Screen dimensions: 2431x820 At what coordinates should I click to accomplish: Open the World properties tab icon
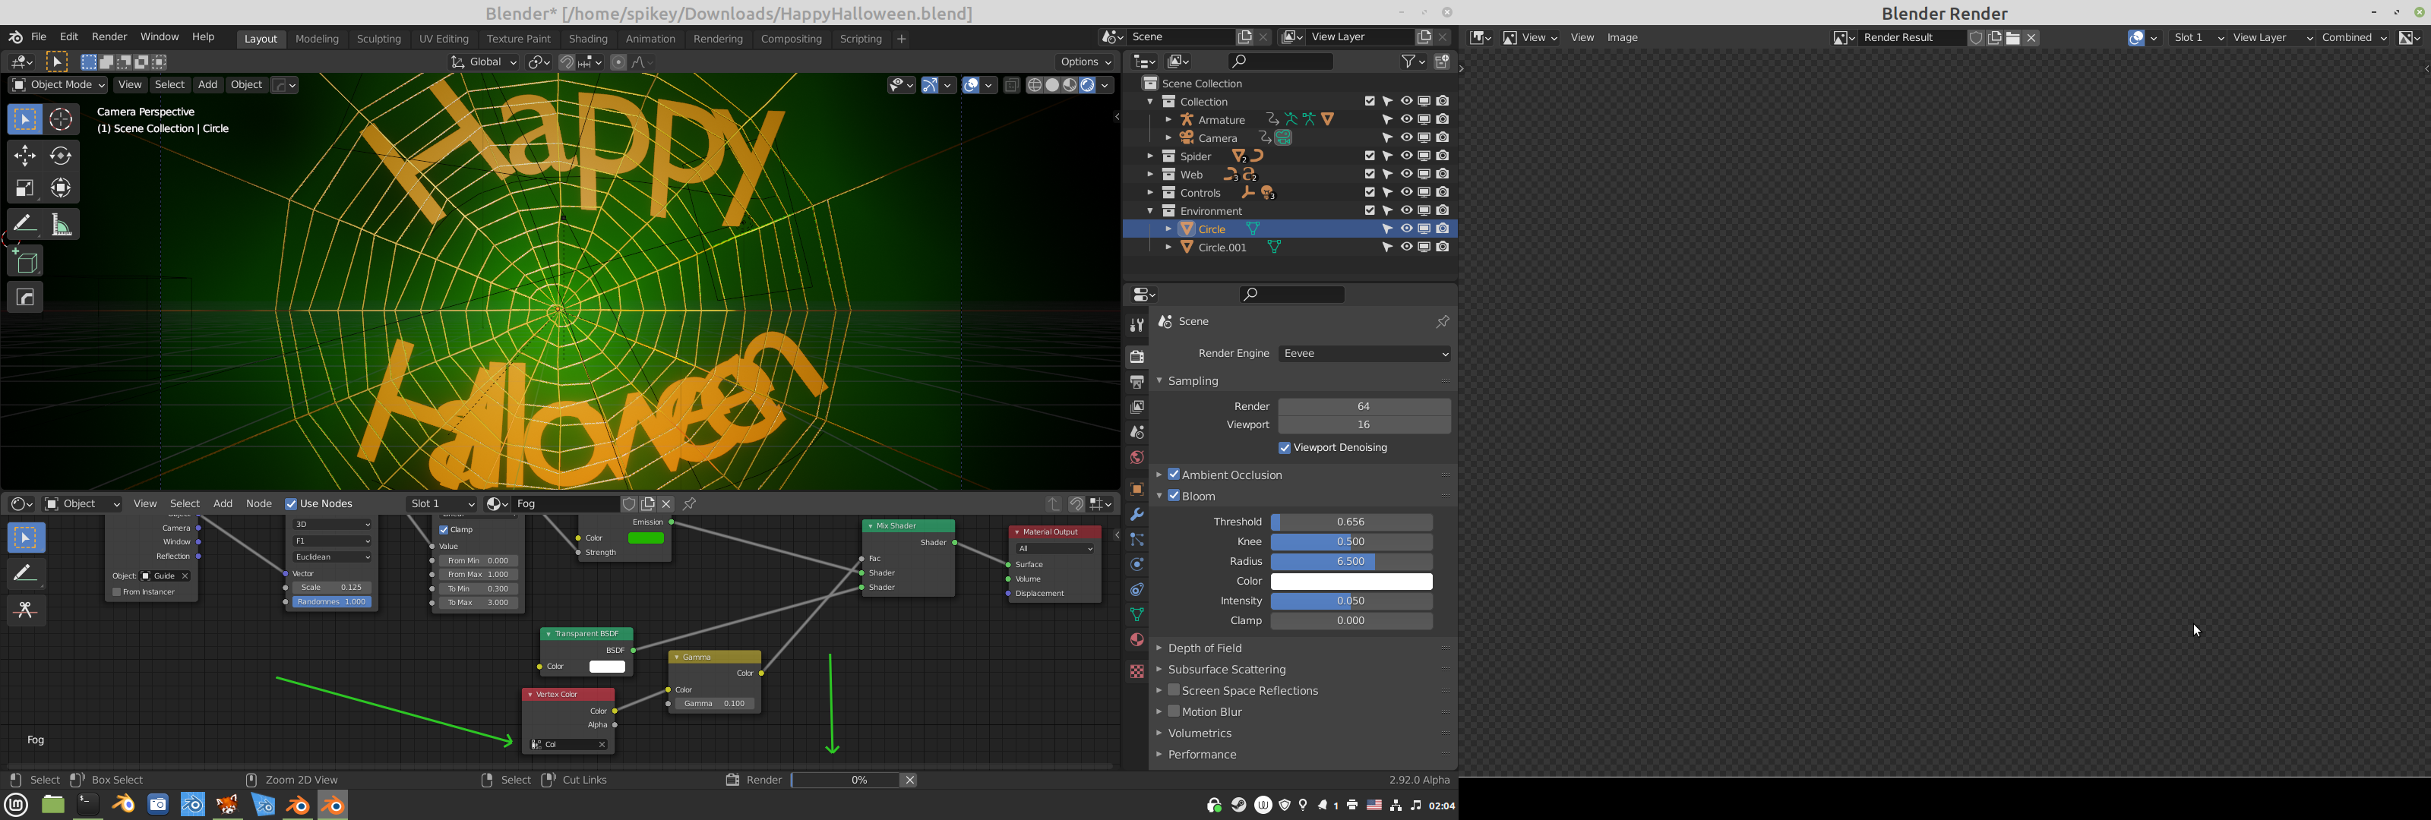click(1136, 458)
